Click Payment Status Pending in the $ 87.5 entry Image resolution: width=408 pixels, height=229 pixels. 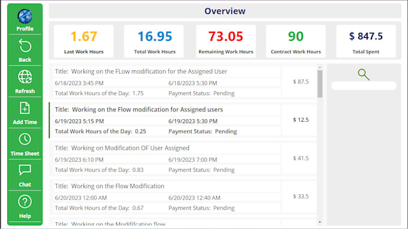(x=202, y=94)
